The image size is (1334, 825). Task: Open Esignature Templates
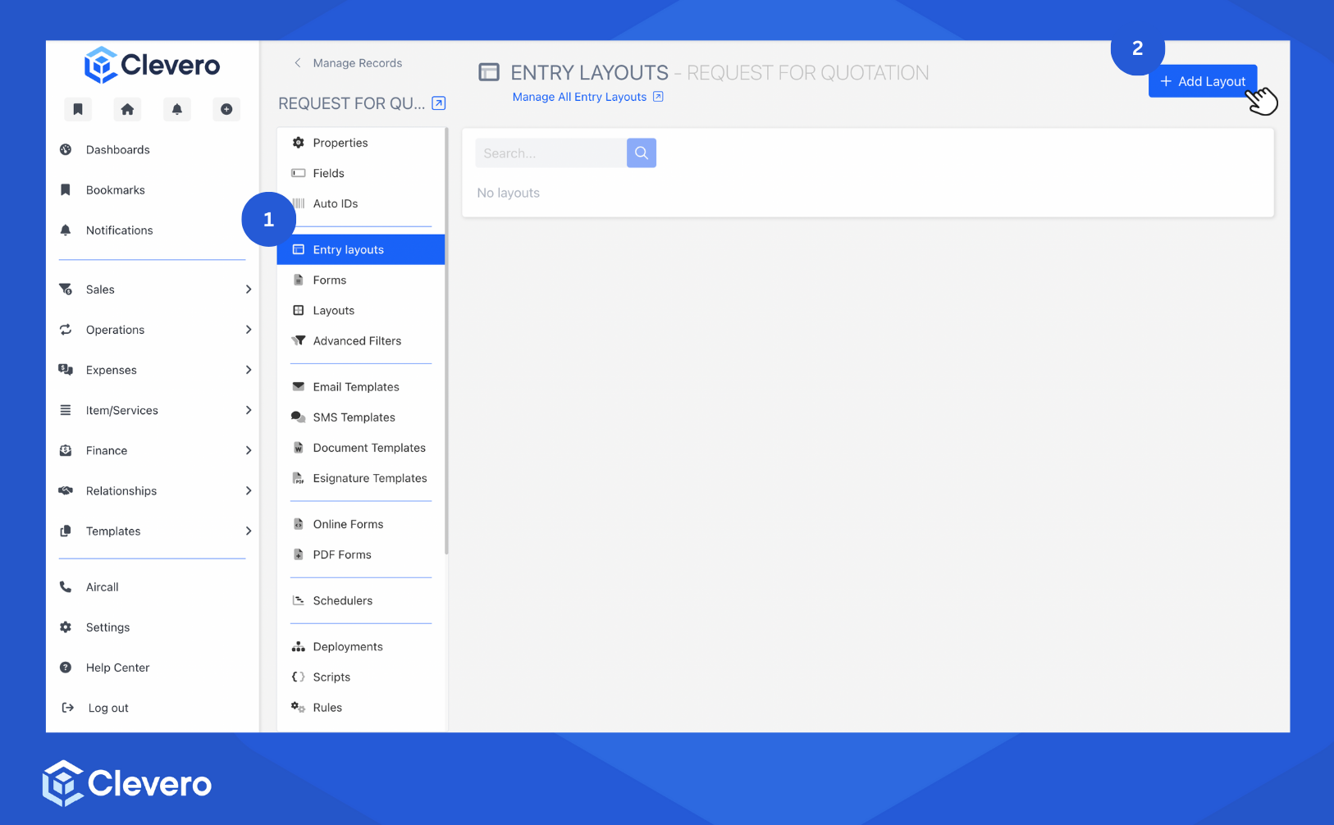pyautogui.click(x=361, y=477)
